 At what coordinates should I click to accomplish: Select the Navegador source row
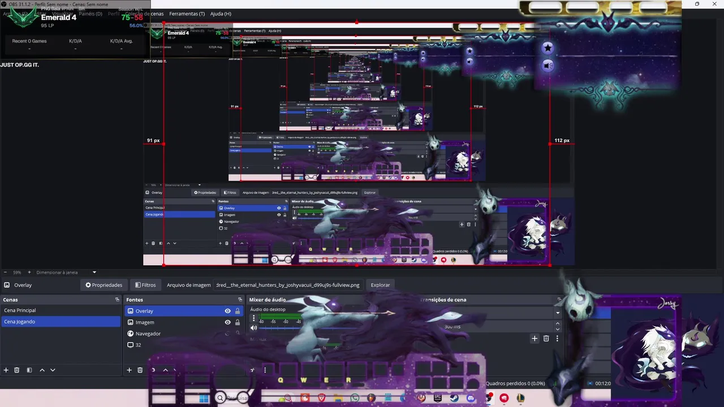pos(184,334)
